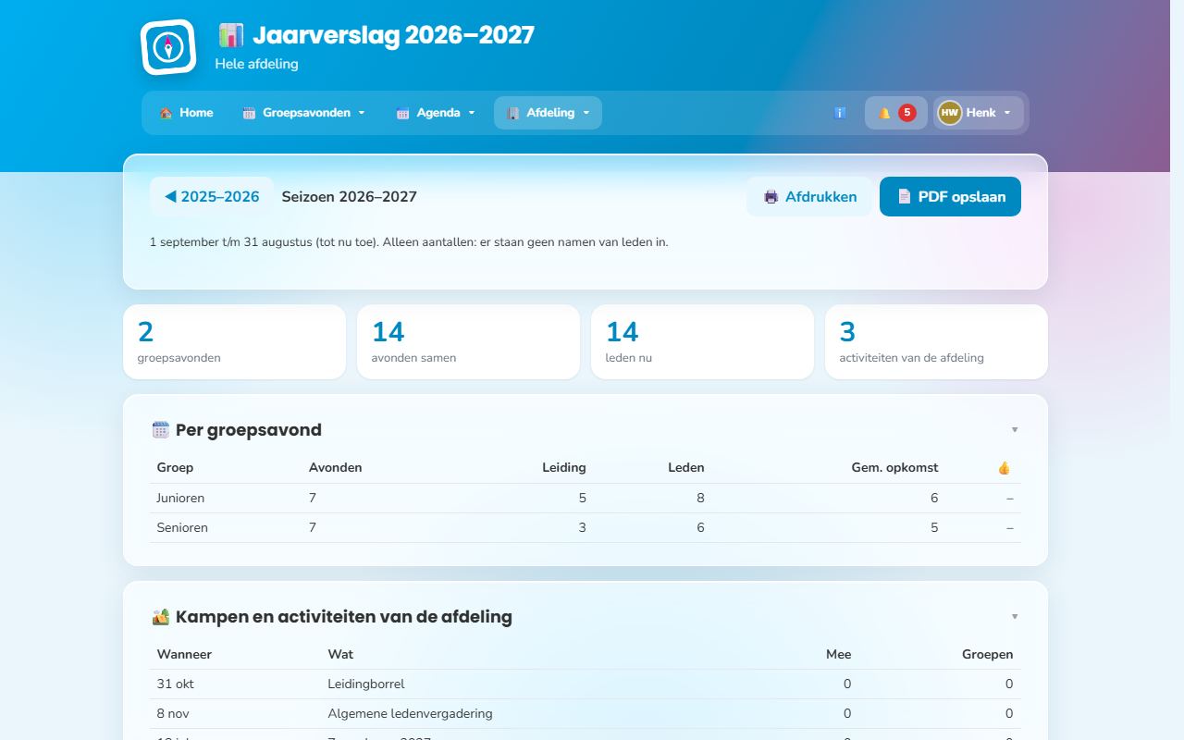Image resolution: width=1184 pixels, height=740 pixels.
Task: Save the report with PDF opslaan
Action: pos(950,196)
